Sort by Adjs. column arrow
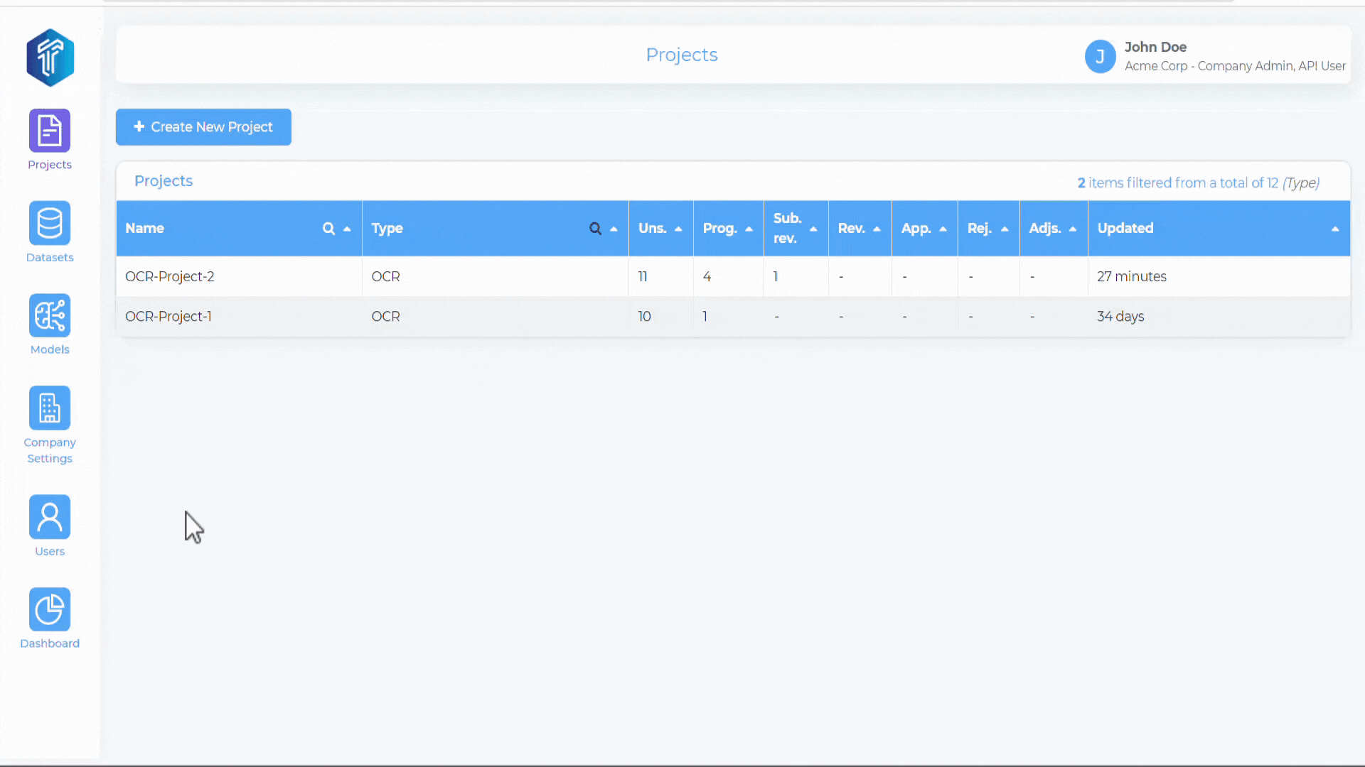The height and width of the screenshot is (767, 1365). pos(1073,229)
